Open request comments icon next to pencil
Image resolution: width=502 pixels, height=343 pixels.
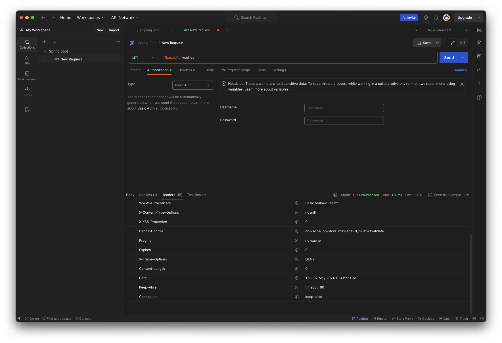click(x=463, y=43)
